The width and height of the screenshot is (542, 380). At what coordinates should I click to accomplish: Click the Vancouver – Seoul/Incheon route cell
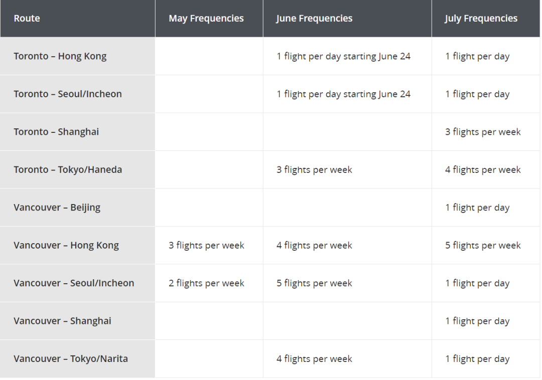coord(77,283)
